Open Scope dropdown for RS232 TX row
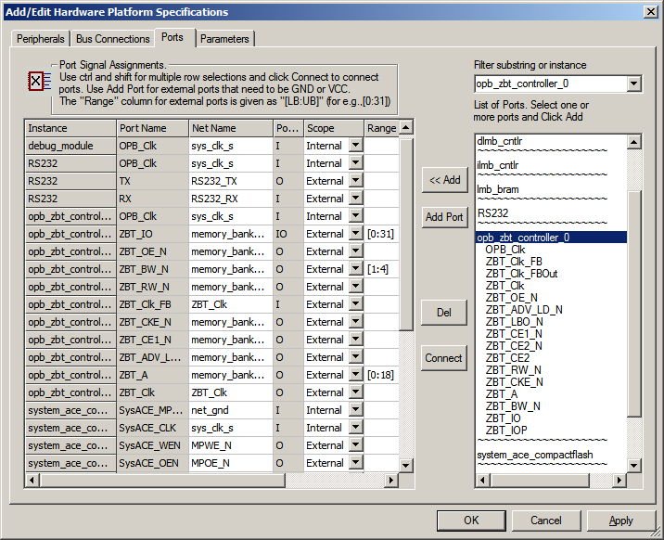This screenshot has width=664, height=540. pyautogui.click(x=355, y=181)
